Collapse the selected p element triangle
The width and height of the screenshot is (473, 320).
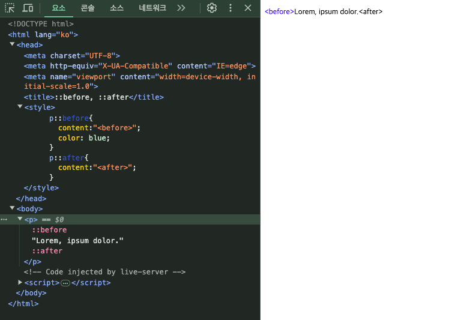tap(20, 219)
